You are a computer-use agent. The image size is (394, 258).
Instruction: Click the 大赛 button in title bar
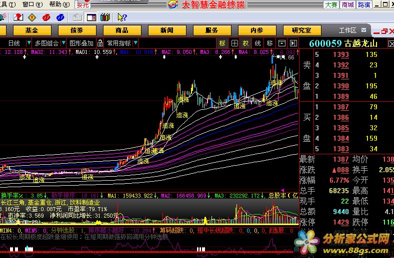click(331, 4)
